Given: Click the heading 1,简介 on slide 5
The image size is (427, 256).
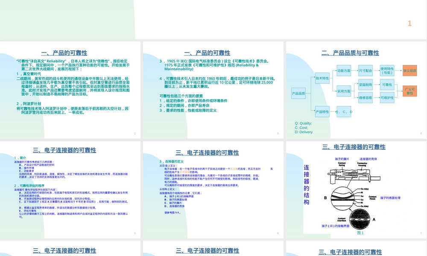Looking at the screenshot, I should point(20,158).
